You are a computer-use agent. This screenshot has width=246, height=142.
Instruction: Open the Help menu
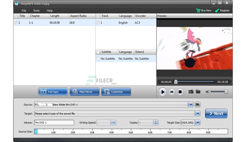pos(49,11)
